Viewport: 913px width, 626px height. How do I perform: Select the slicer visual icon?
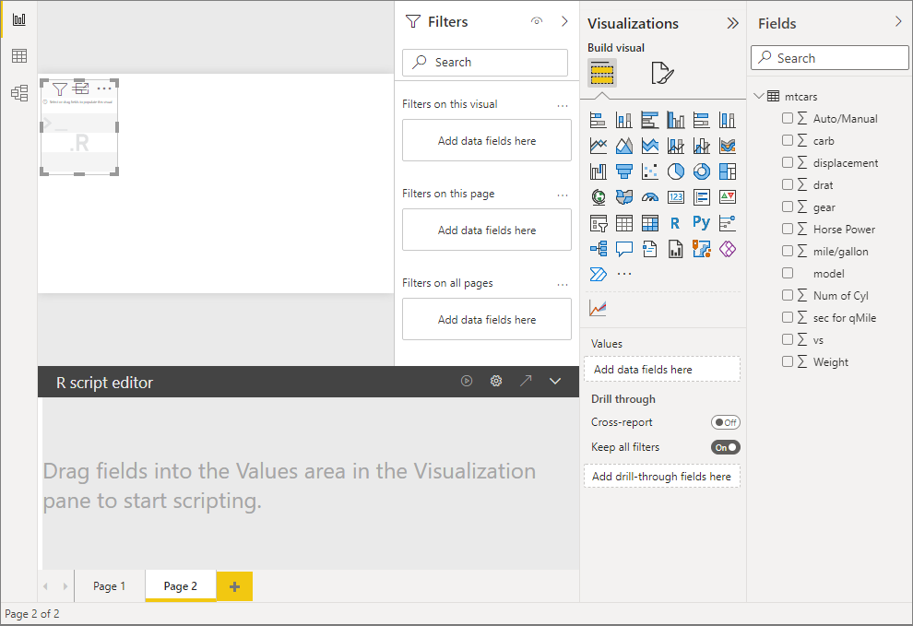click(x=598, y=222)
